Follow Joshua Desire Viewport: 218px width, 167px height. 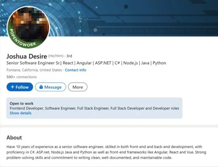click(x=20, y=87)
